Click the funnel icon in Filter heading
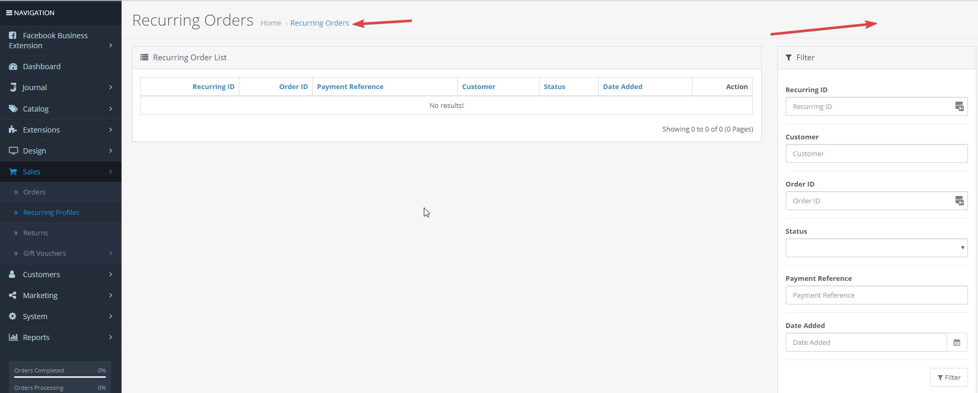This screenshot has height=393, width=978. [x=788, y=58]
